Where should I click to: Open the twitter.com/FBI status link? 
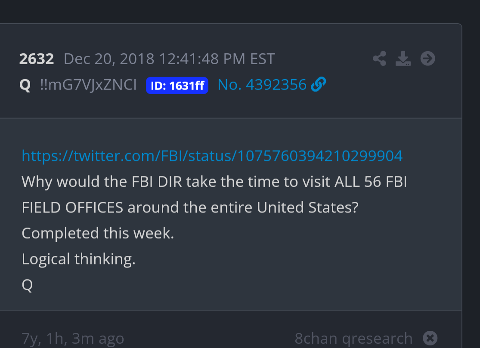pyautogui.click(x=212, y=156)
